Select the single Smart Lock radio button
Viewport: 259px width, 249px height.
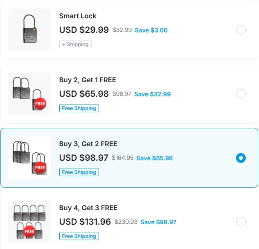click(x=241, y=30)
